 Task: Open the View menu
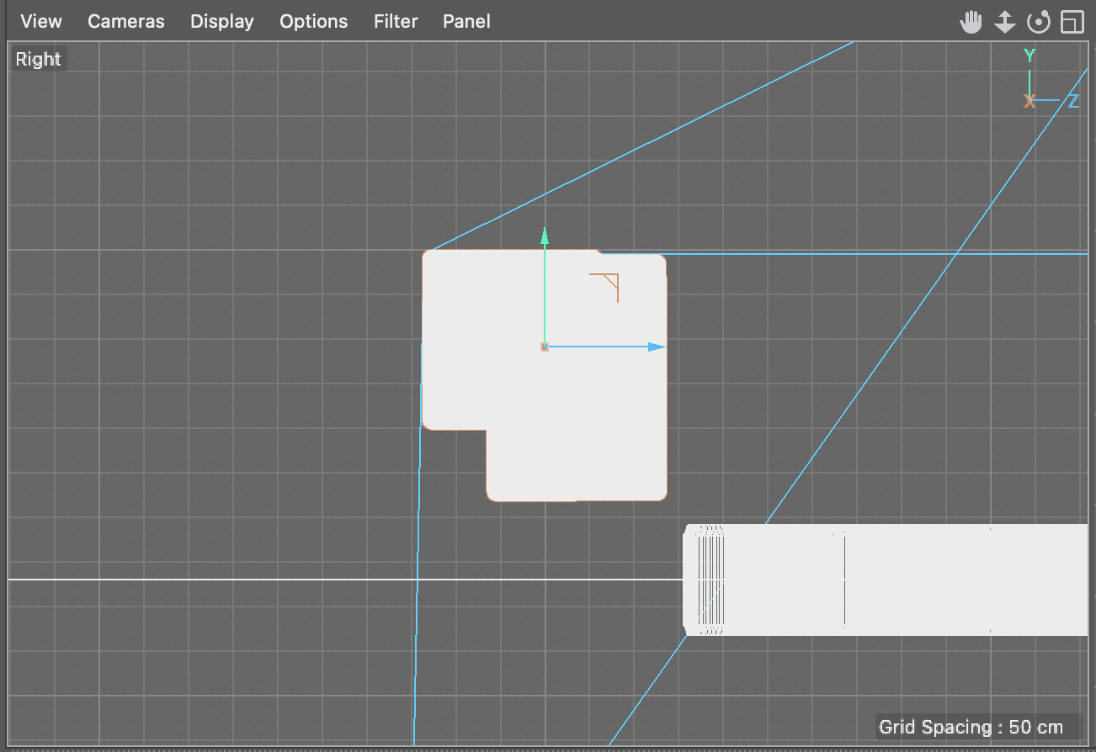pyautogui.click(x=40, y=21)
